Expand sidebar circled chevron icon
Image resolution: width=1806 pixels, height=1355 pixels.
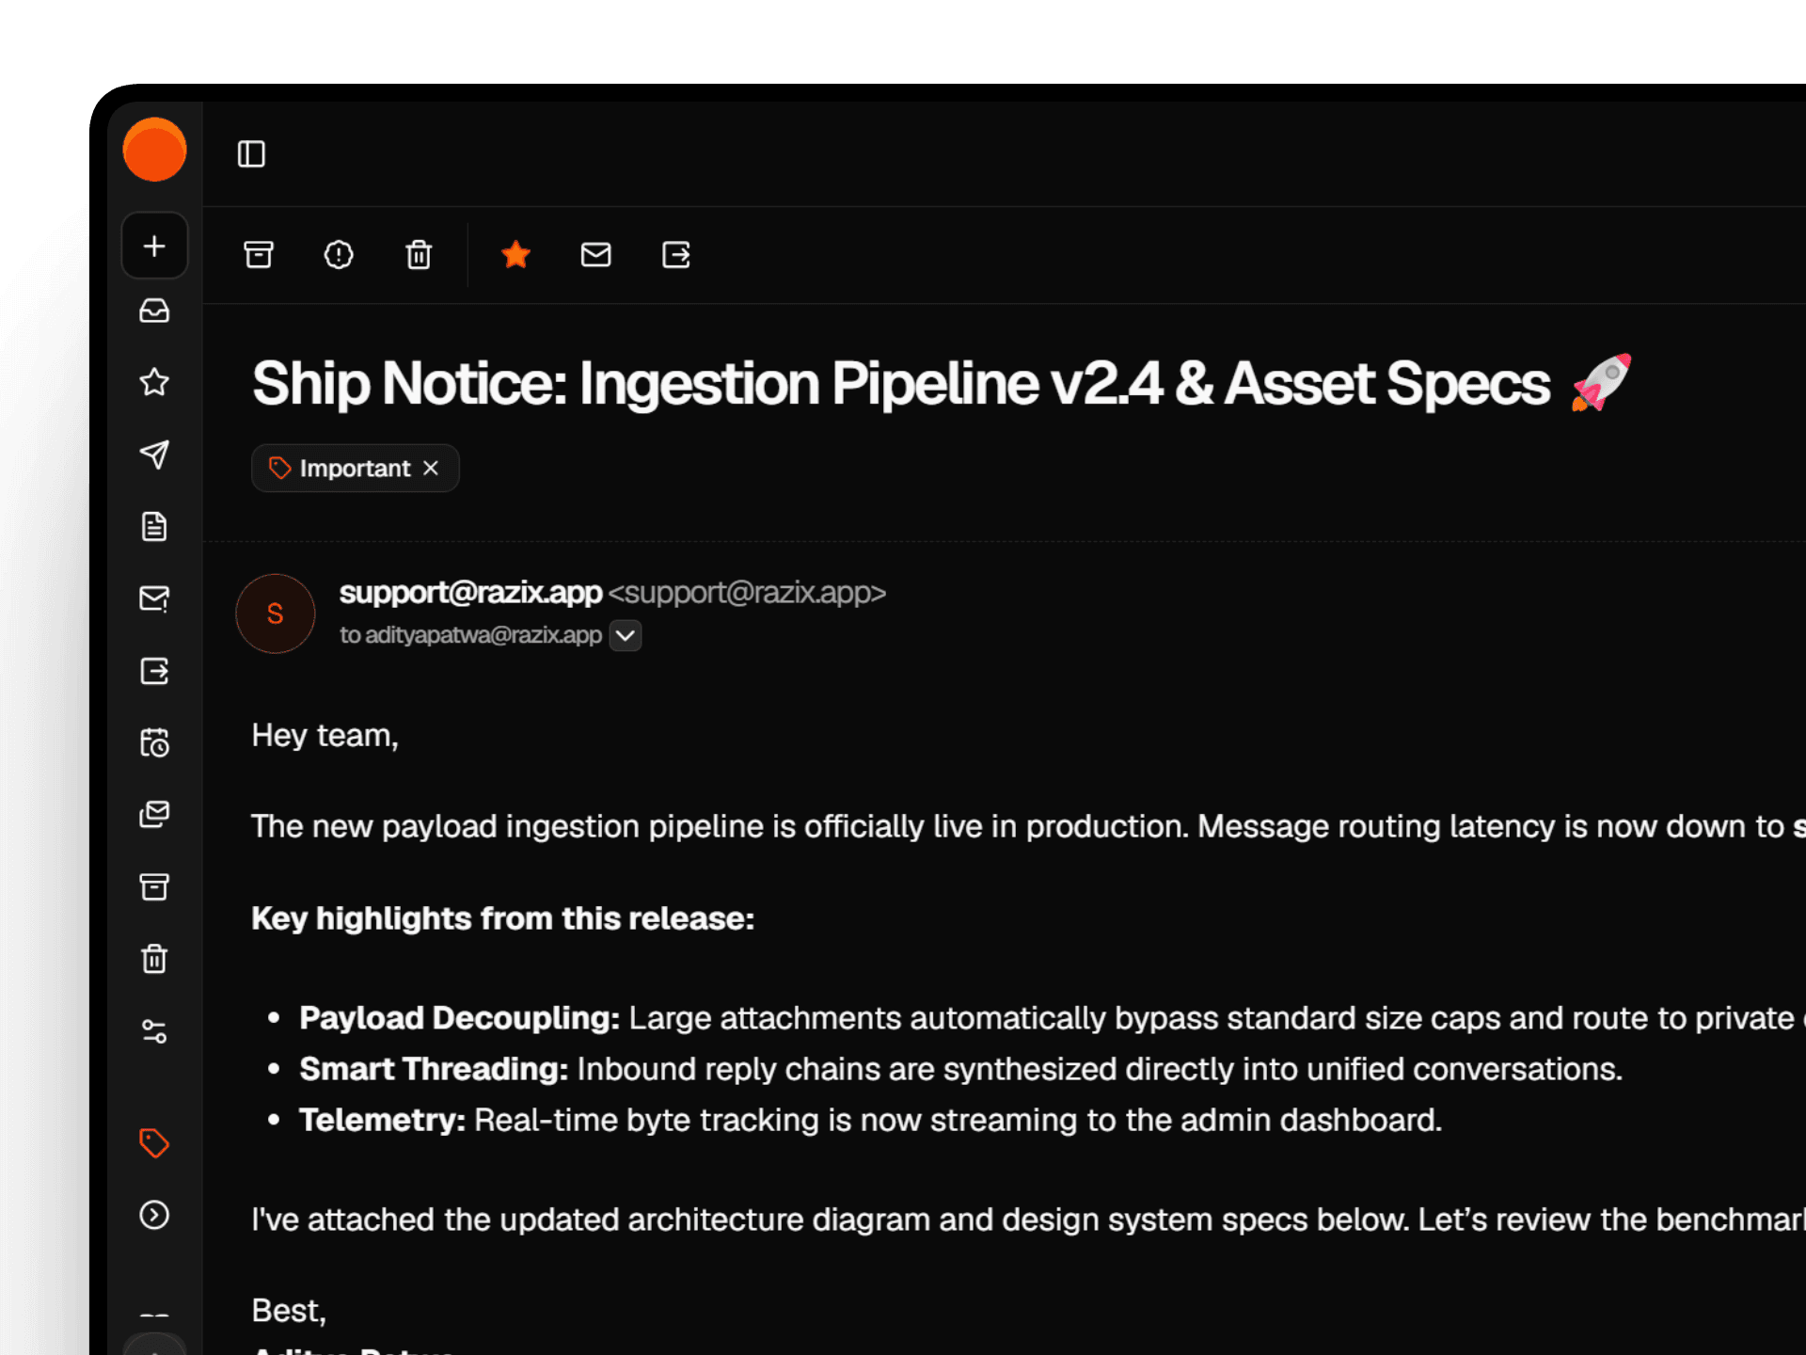click(154, 1215)
